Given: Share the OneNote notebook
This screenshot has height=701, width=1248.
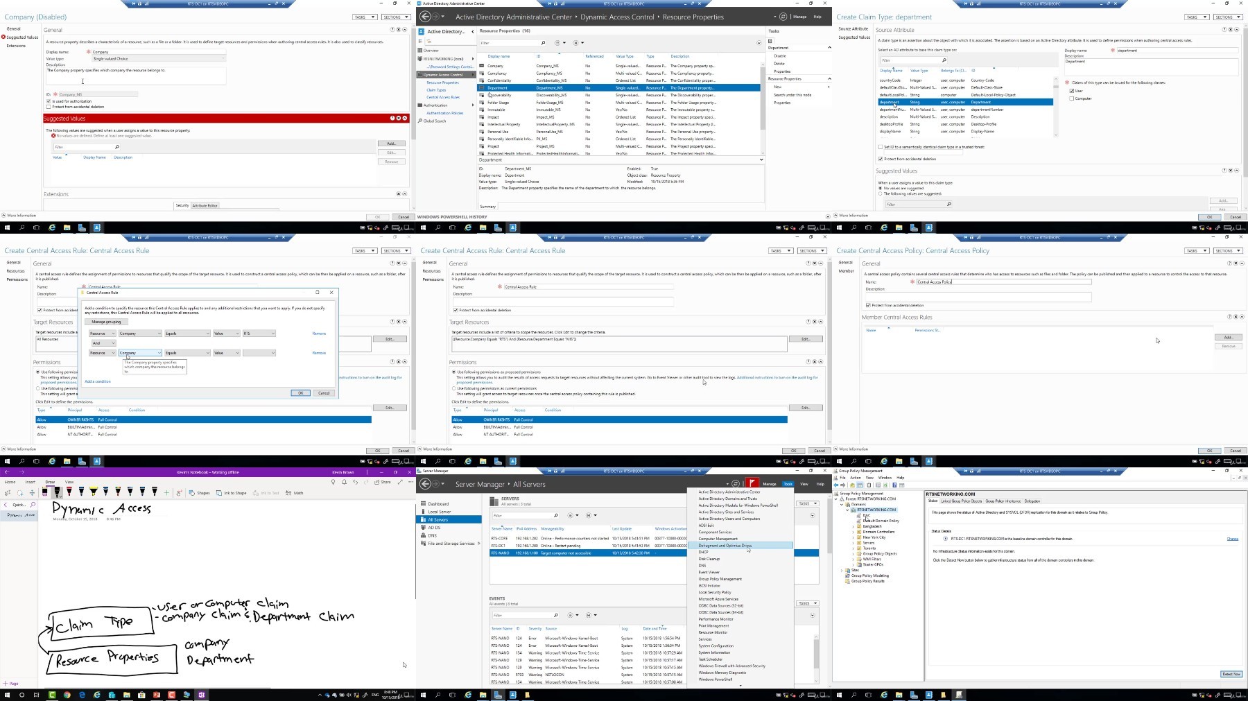Looking at the screenshot, I should 383,482.
